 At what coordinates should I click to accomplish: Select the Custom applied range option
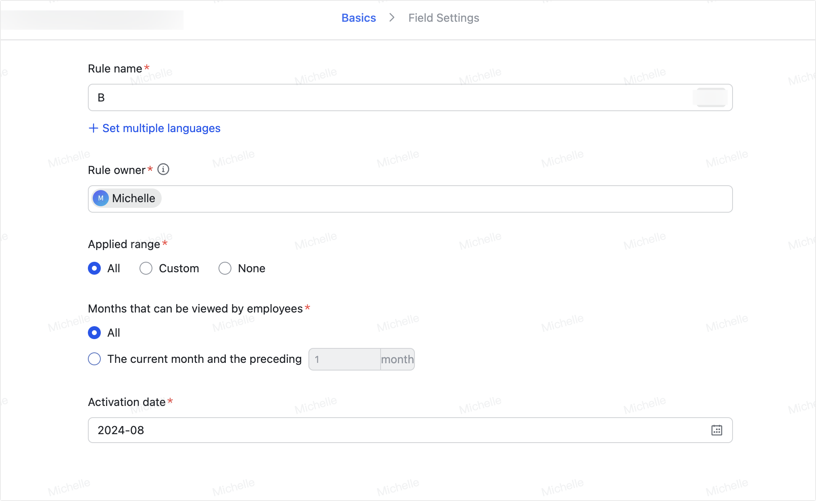point(146,268)
